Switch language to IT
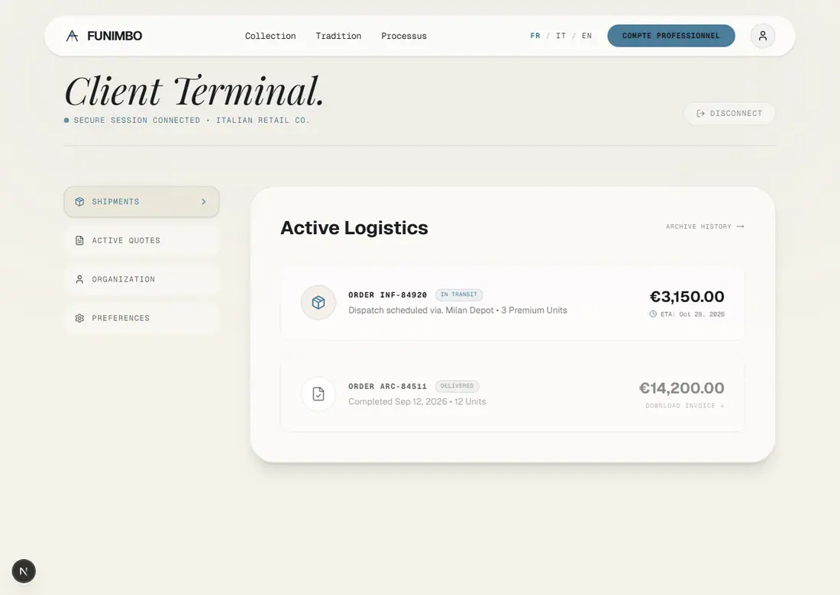This screenshot has height=595, width=840. (x=561, y=36)
